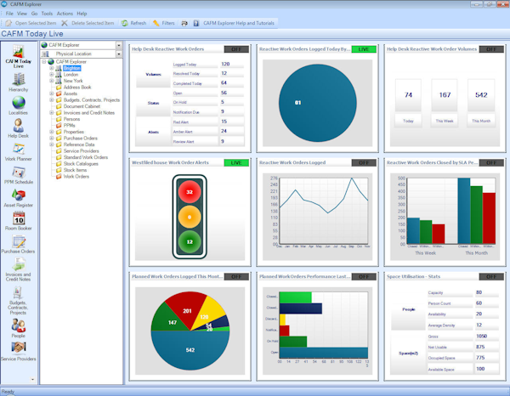Open the Room Booker calendar icon
510x396 pixels.
pyautogui.click(x=19, y=218)
